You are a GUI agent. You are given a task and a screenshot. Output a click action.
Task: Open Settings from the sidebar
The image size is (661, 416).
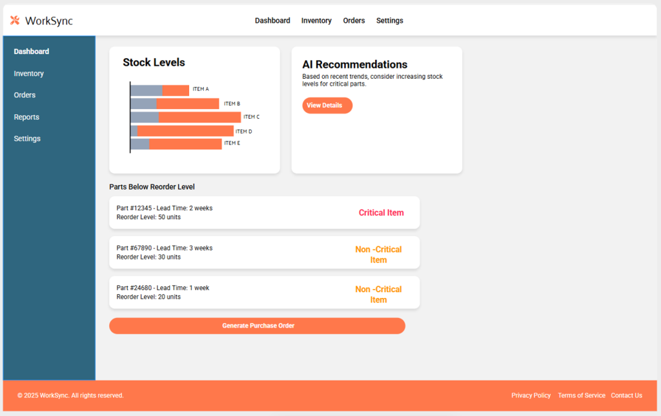point(27,138)
